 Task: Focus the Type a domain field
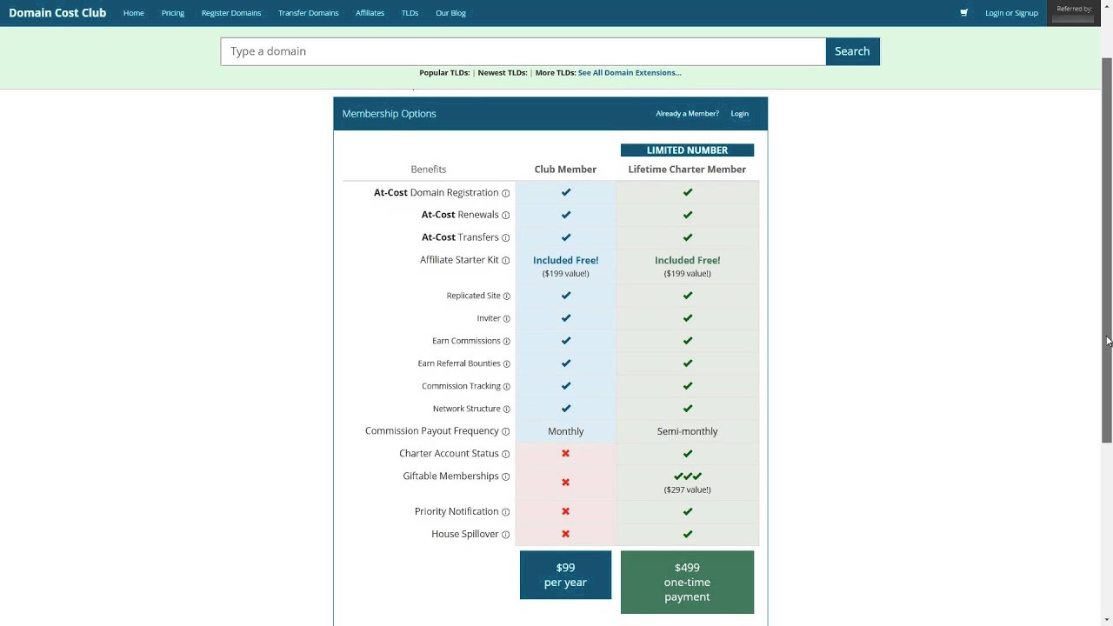pos(523,51)
